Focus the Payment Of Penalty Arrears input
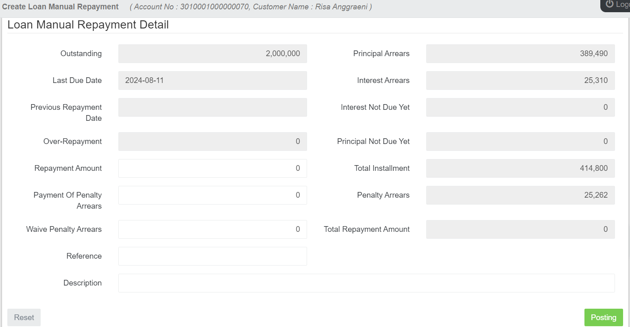Viewport: 630px width, 327px height. pos(212,195)
